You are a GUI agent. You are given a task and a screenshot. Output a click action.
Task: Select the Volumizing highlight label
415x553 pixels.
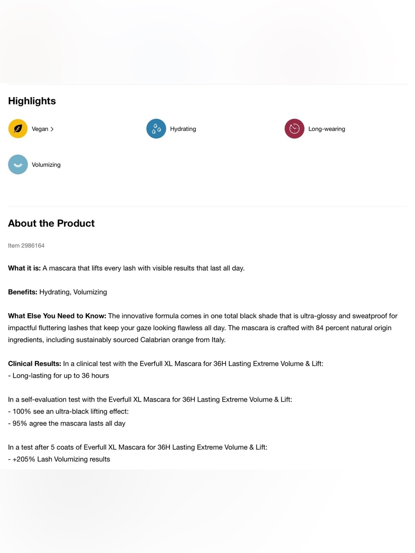[46, 165]
